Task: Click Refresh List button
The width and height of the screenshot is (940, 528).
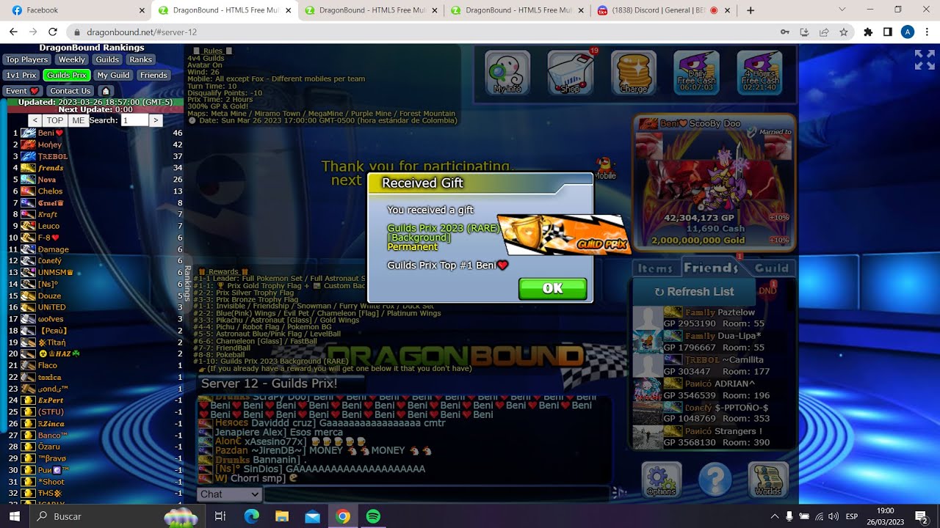Action: click(694, 291)
